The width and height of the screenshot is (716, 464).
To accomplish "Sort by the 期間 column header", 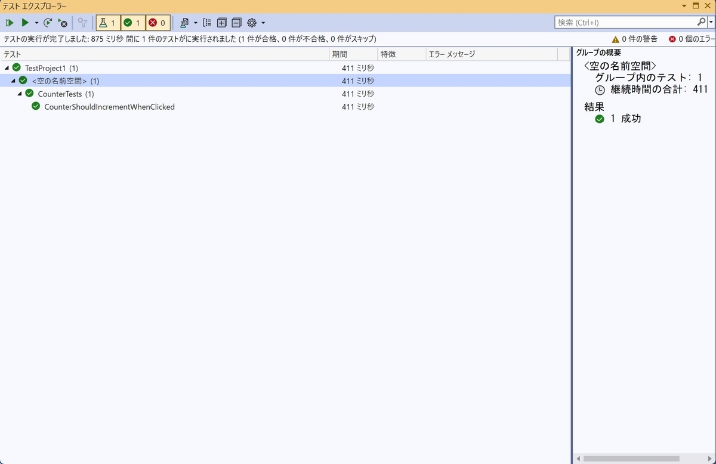I will click(x=354, y=54).
